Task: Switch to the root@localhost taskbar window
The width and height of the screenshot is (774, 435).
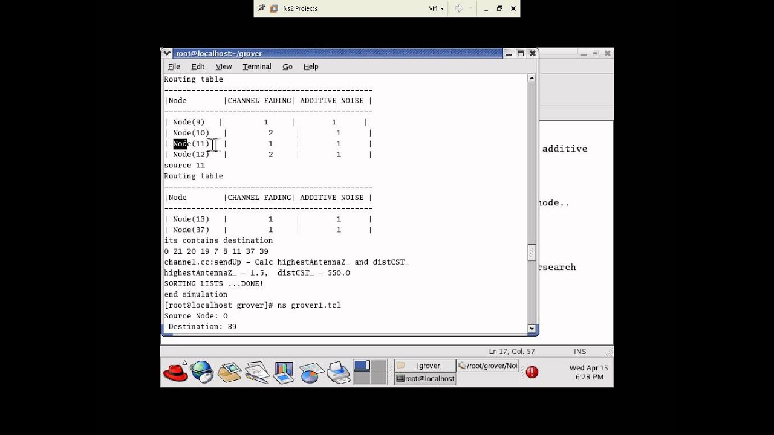Action: click(x=424, y=379)
